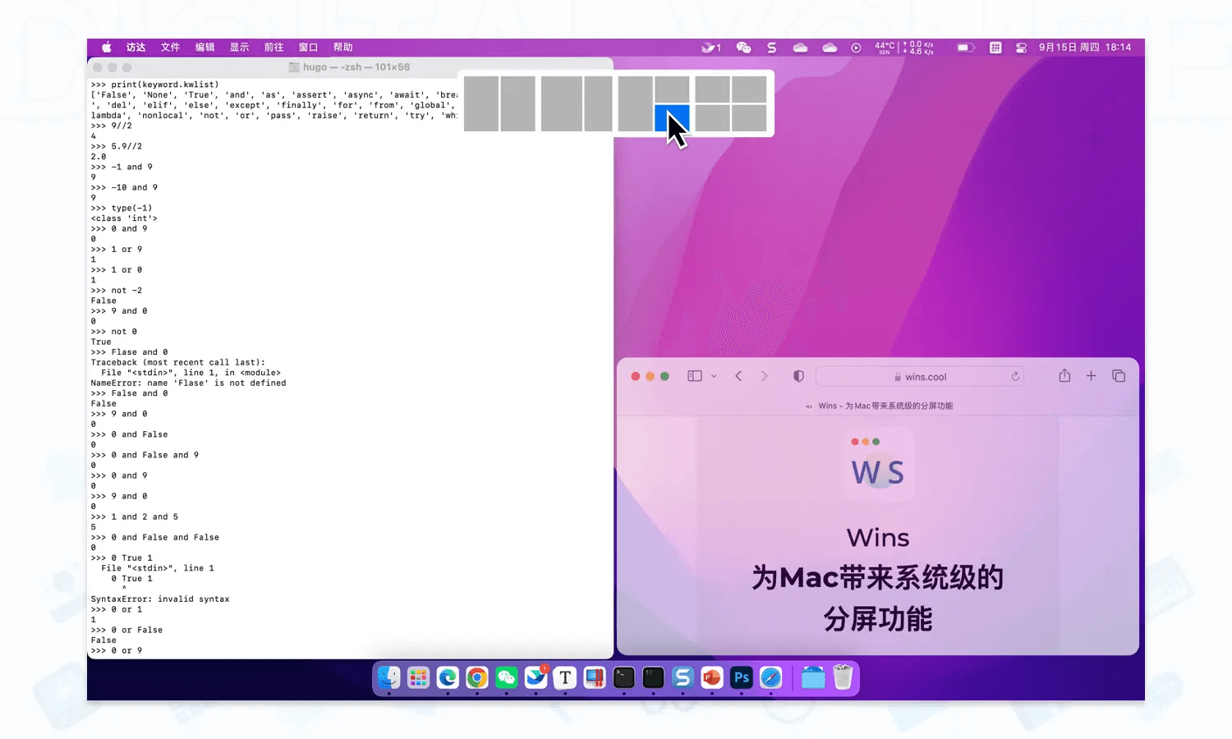Select the Wins page tab in Safari
The width and height of the screenshot is (1232, 739).
tap(877, 406)
